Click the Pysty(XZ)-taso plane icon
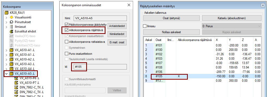Screen dimensions: 268x97 tap(11, 41)
